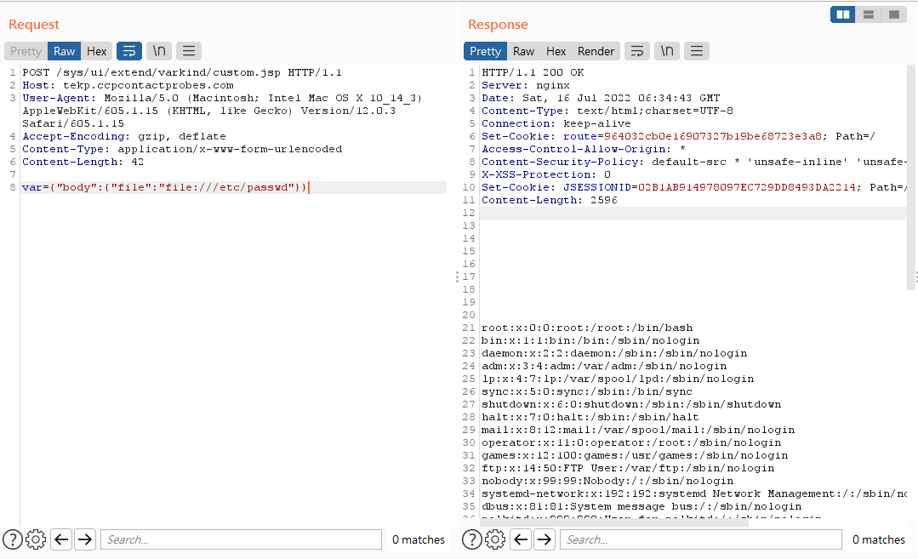
Task: Select the Hex tab in Response
Action: coord(556,51)
